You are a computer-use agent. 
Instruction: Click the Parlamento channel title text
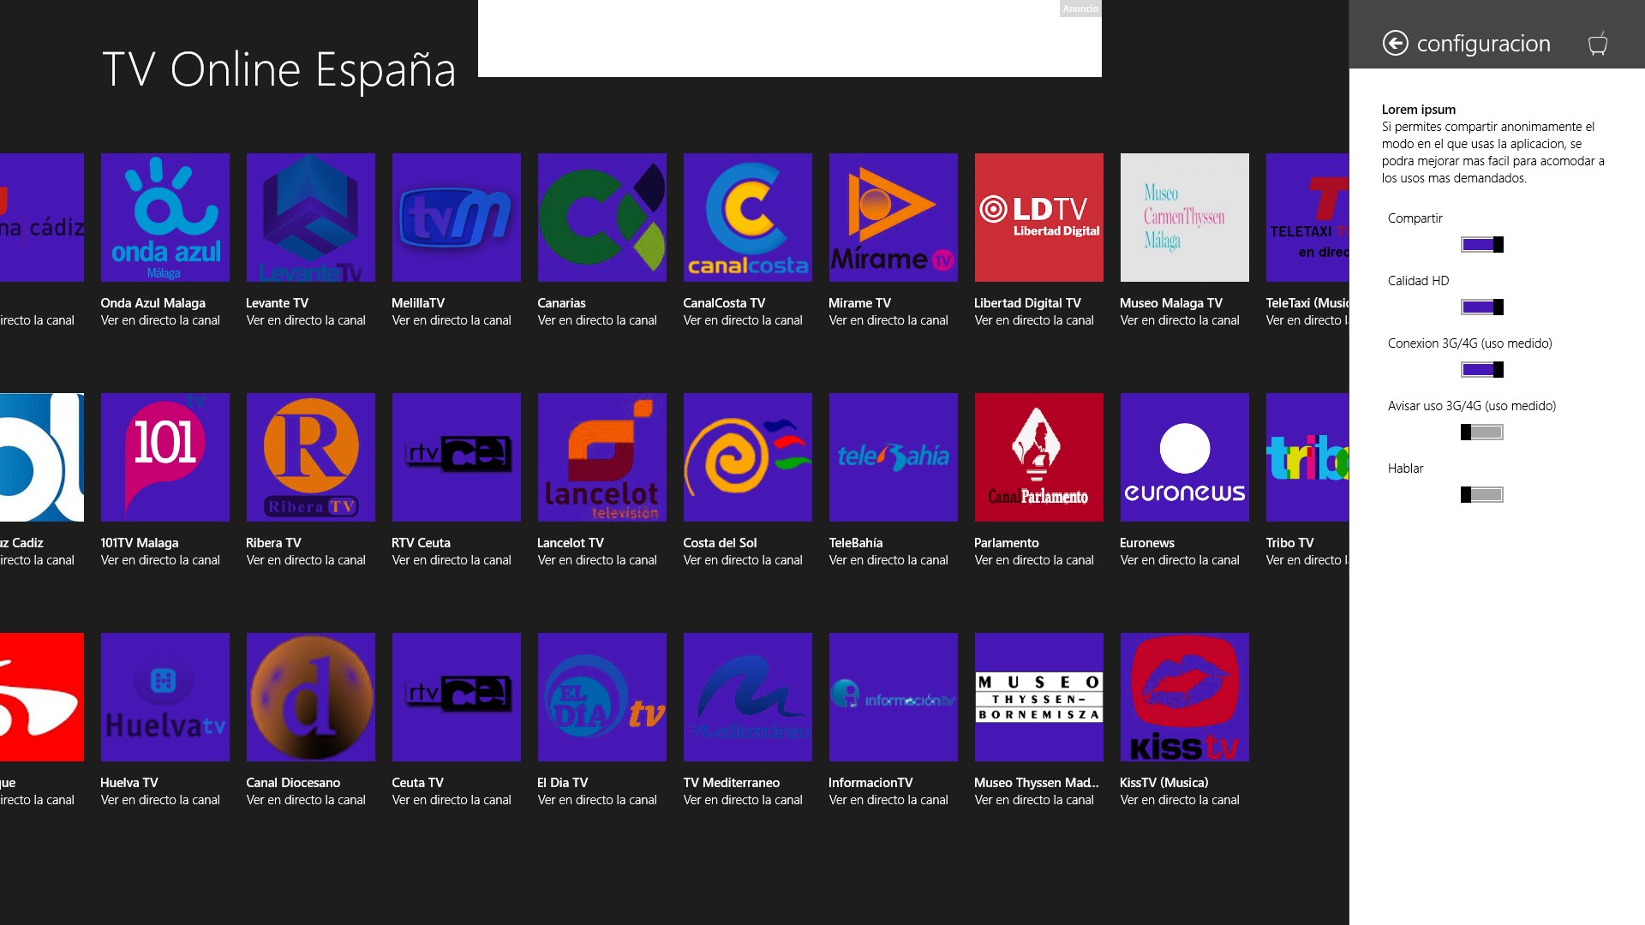(1007, 543)
